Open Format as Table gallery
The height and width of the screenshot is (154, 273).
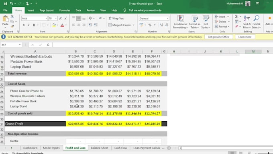(194, 22)
